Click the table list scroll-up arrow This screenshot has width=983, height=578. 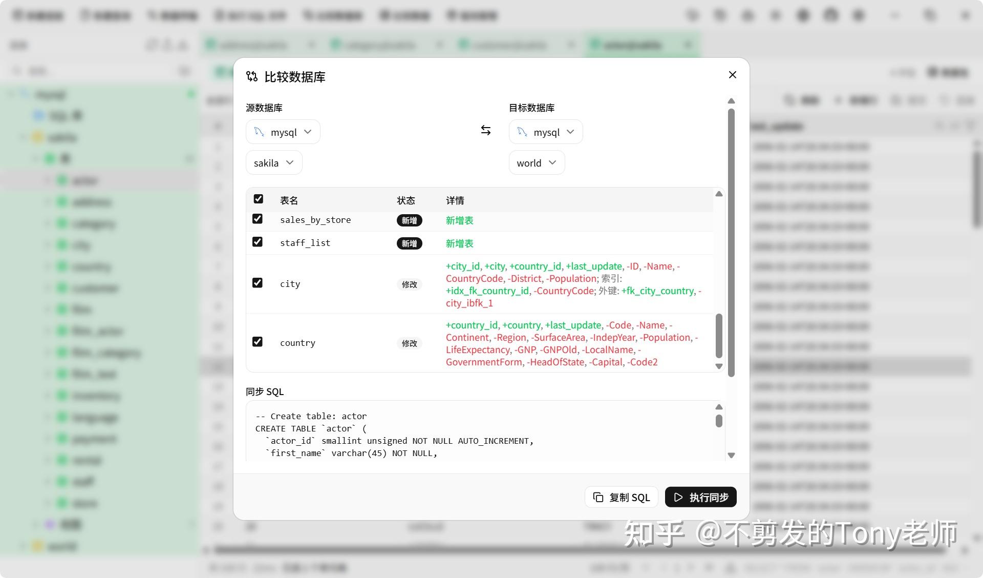point(719,194)
